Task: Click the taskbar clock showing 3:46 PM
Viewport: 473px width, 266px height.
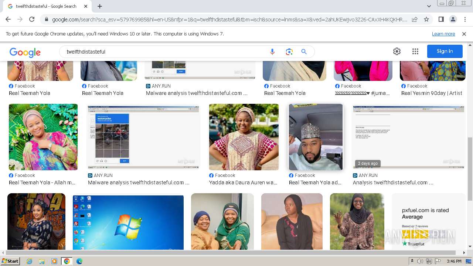Action: [x=454, y=261]
